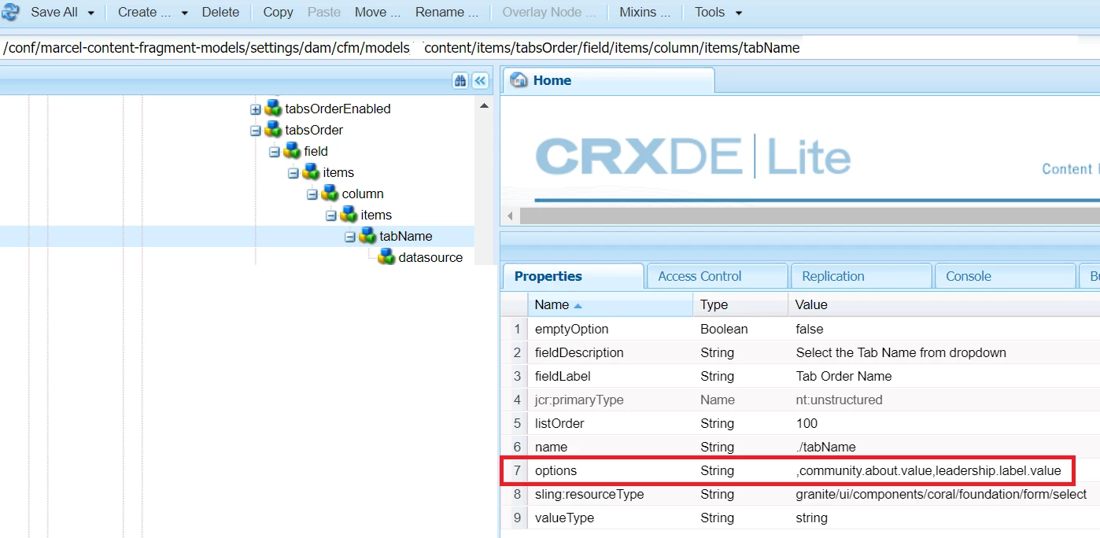Click Delete in the toolbar
This screenshot has height=538, width=1100.
(x=220, y=12)
